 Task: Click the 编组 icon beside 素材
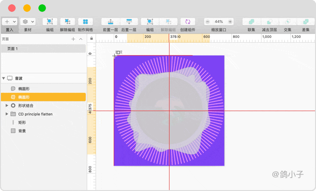(x=50, y=22)
